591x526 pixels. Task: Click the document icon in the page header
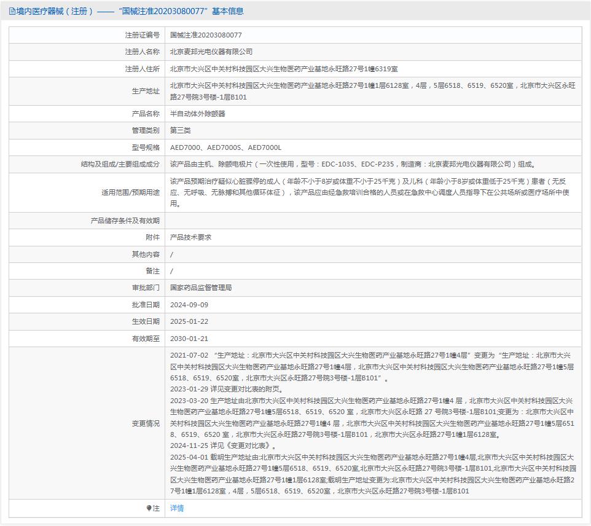coord(12,11)
